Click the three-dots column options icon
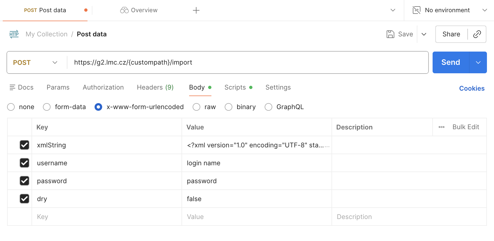The width and height of the screenshot is (494, 241). (441, 127)
